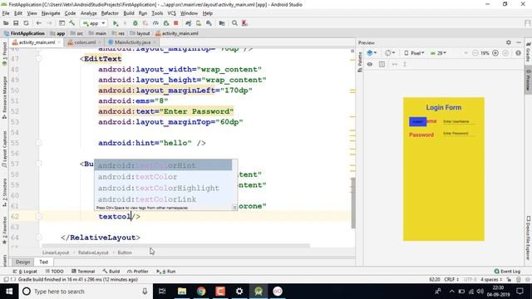Select android:textColorLink suggestion
Image resolution: width=532 pixels, height=299 pixels.
tap(163, 199)
